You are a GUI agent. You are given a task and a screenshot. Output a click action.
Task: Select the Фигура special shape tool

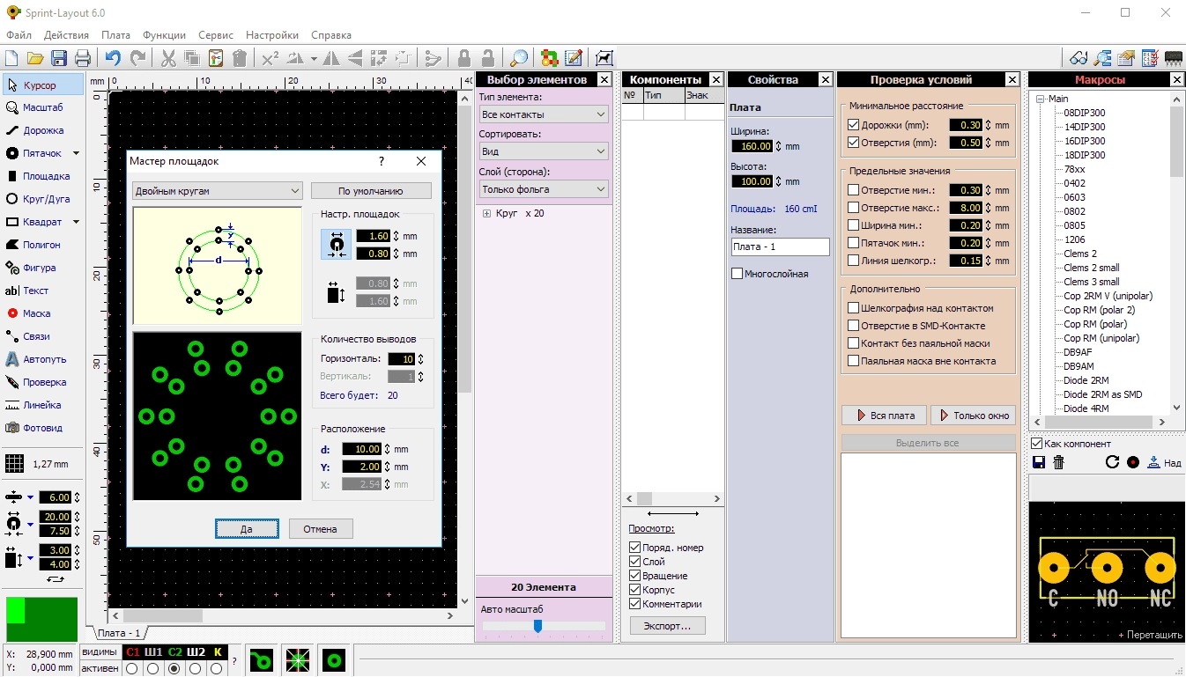click(42, 268)
